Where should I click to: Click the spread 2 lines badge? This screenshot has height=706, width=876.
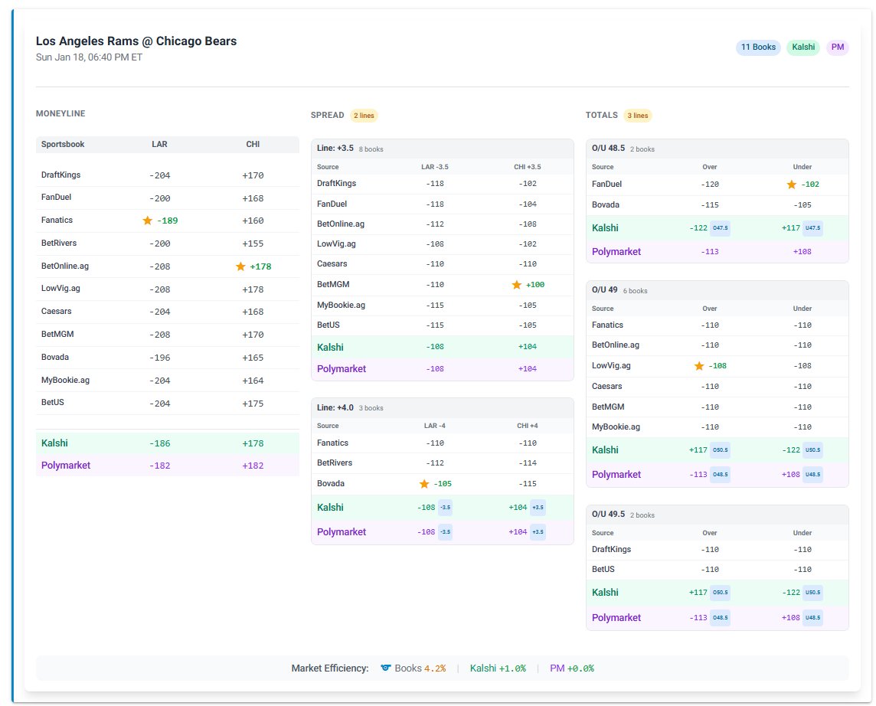pyautogui.click(x=364, y=116)
